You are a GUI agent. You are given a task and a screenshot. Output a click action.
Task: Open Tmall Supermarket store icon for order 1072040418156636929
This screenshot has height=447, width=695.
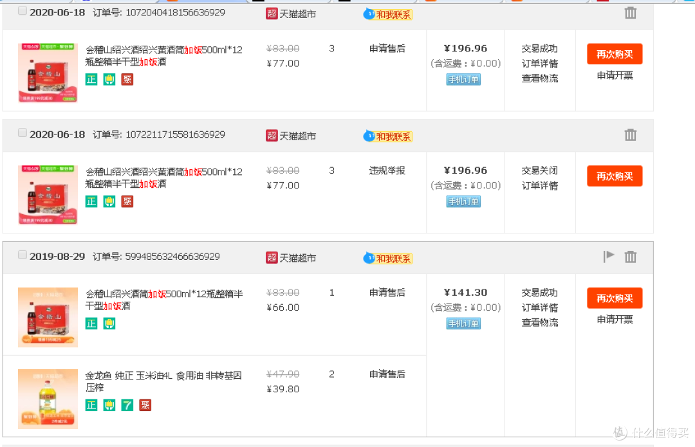click(272, 14)
